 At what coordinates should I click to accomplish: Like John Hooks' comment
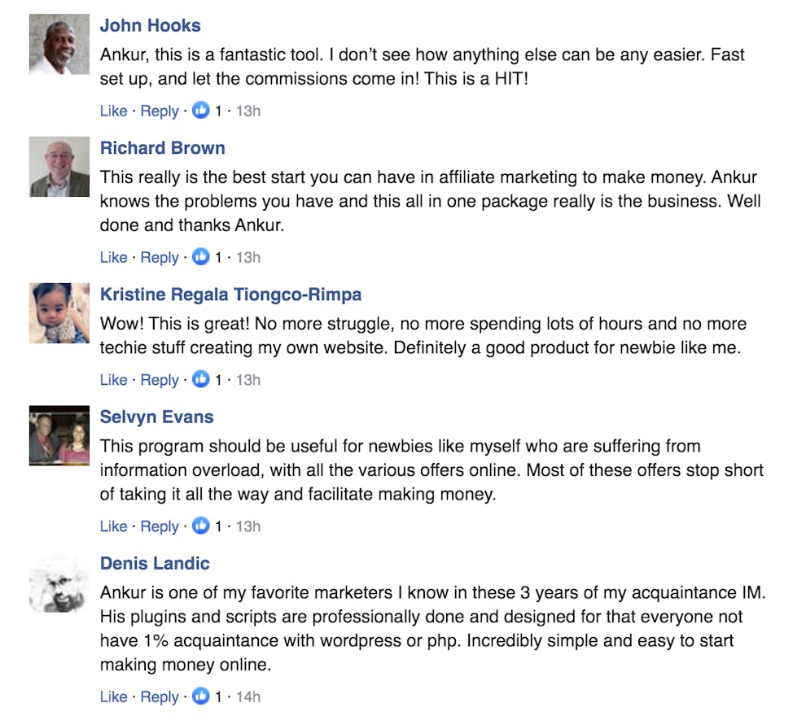coord(113,111)
